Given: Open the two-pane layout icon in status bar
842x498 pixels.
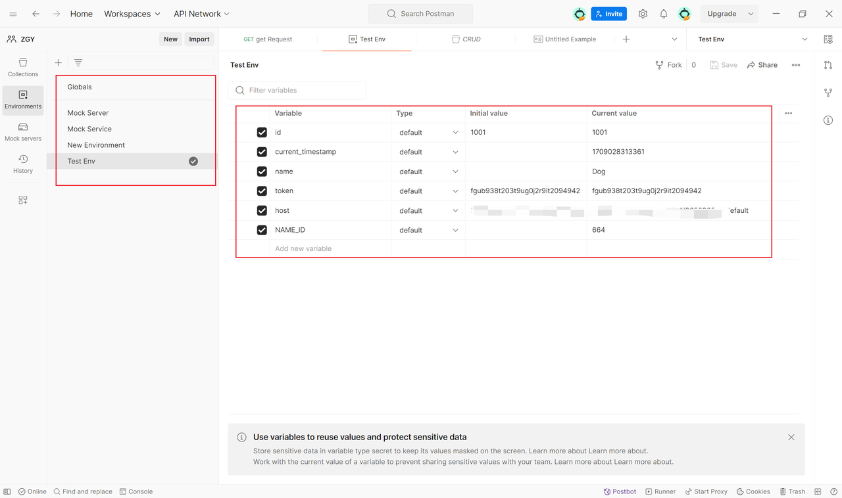Looking at the screenshot, I should (x=818, y=491).
